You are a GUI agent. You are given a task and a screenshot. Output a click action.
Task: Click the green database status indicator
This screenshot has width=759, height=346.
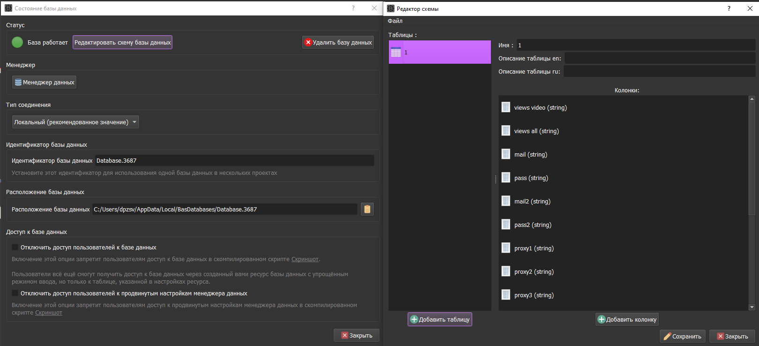(x=17, y=42)
